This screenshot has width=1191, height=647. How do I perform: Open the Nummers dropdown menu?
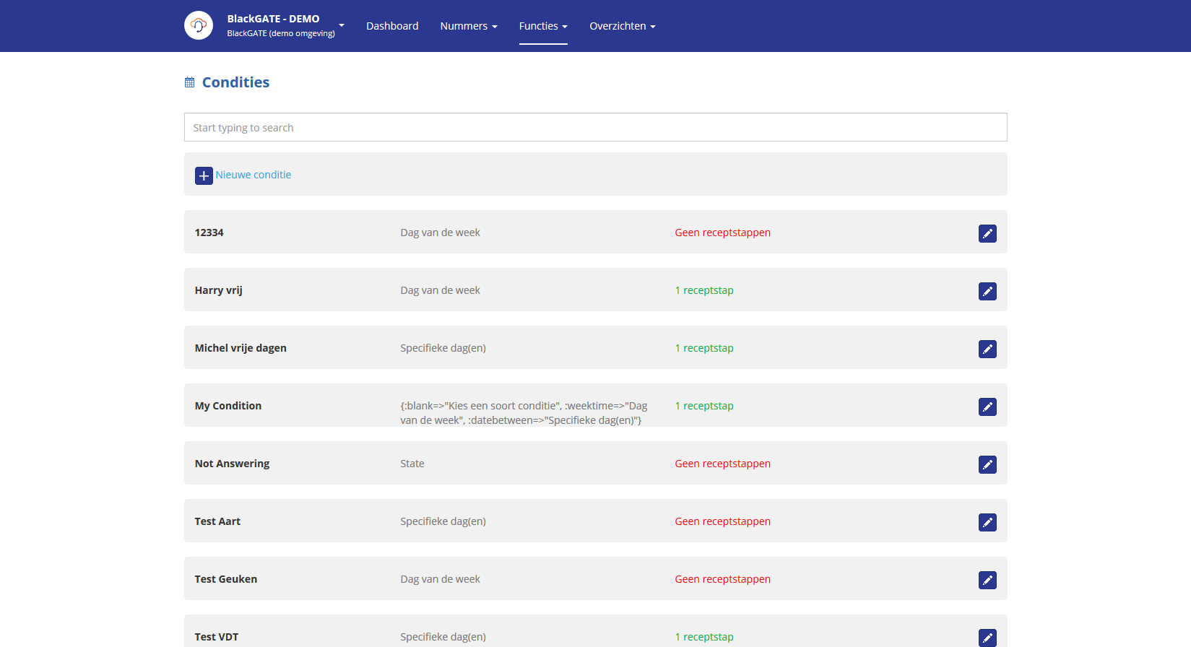pyautogui.click(x=468, y=26)
